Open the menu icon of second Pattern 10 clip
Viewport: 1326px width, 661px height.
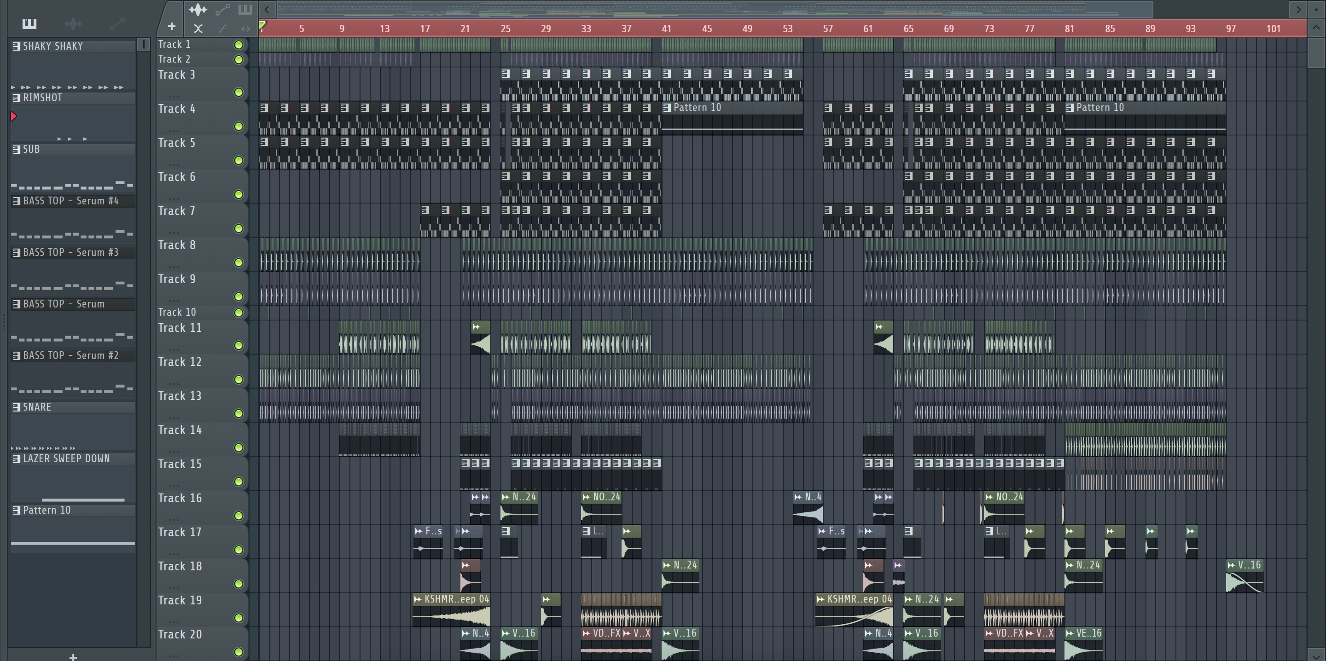(1070, 108)
